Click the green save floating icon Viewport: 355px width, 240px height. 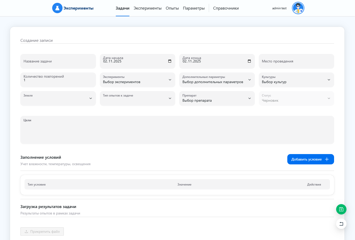pyautogui.click(x=341, y=209)
